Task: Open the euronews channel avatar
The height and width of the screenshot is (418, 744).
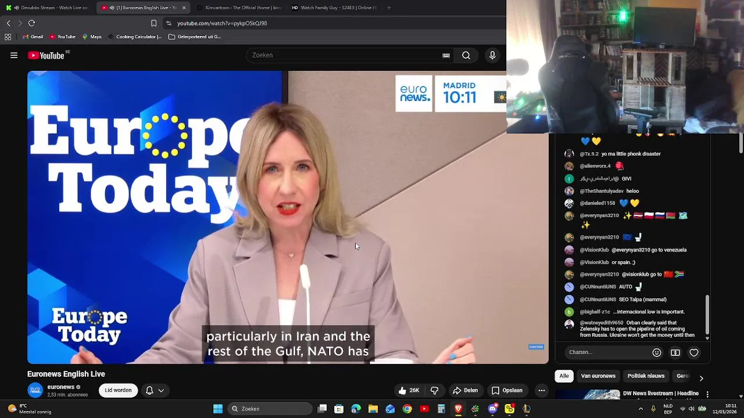Action: [x=35, y=390]
